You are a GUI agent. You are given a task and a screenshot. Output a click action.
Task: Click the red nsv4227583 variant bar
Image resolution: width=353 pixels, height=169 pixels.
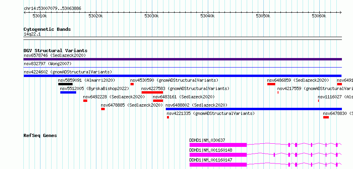click(152, 92)
